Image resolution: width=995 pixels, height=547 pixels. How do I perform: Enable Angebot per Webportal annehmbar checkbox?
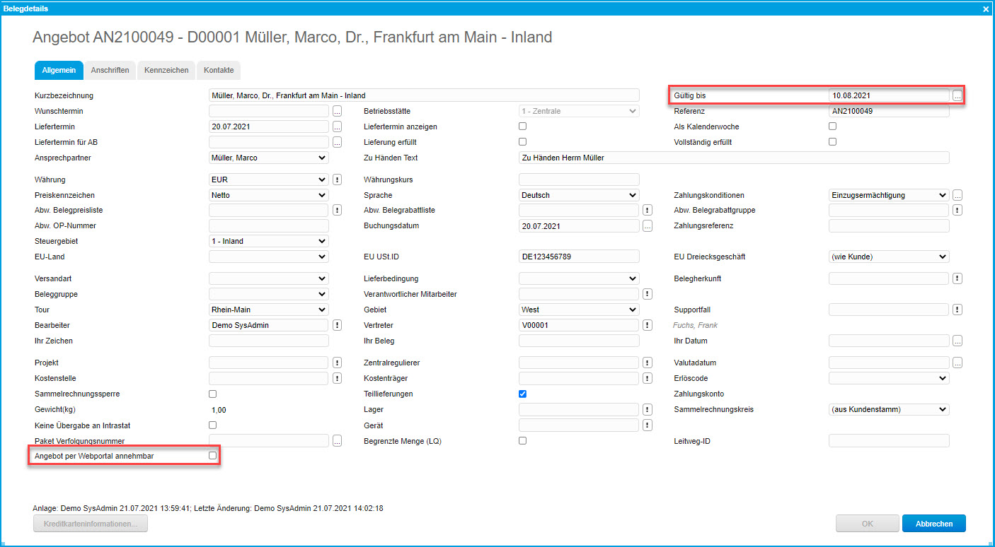[212, 457]
